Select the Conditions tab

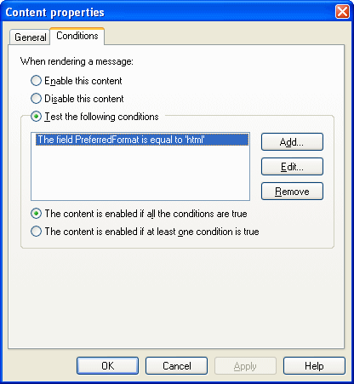77,36
